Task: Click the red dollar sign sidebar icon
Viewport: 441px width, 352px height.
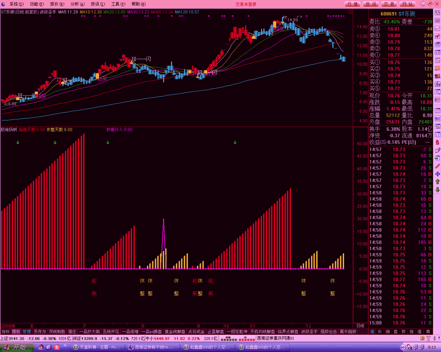Action: 437,142
